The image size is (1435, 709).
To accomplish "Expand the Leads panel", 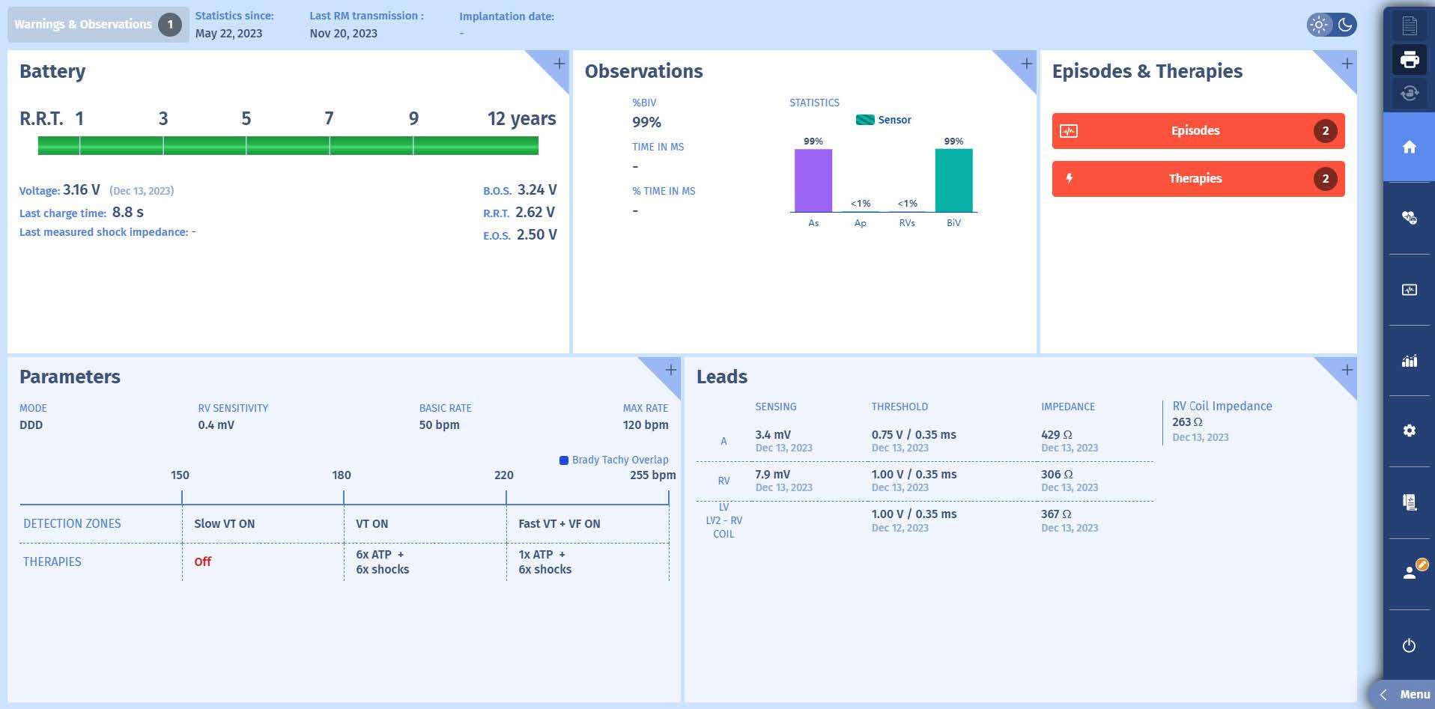I will (x=1347, y=370).
